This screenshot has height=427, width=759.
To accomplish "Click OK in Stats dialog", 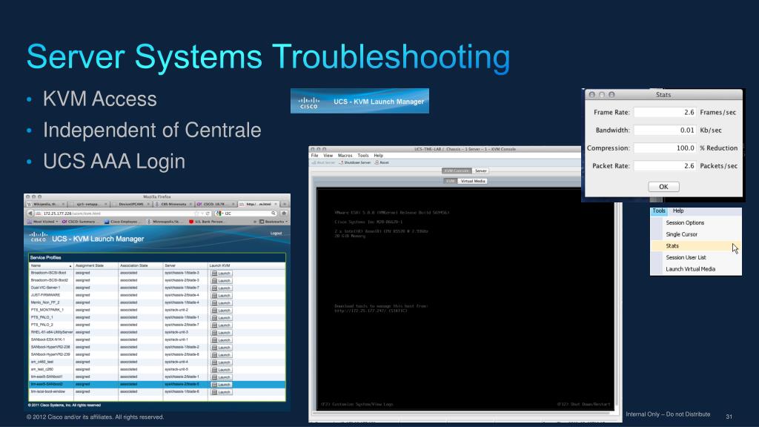I will pyautogui.click(x=663, y=187).
